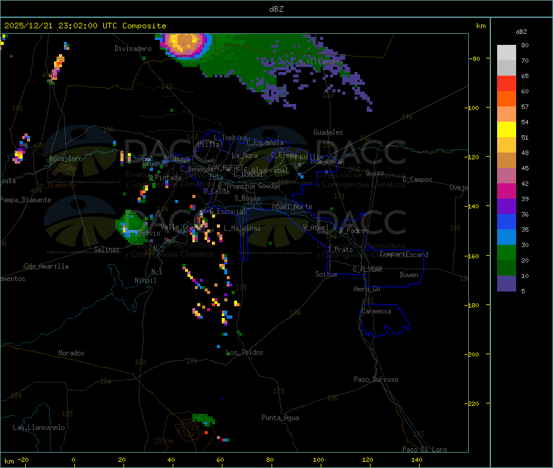The width and height of the screenshot is (553, 468).
Task: Click the C_Española place label
Action: click(x=265, y=143)
